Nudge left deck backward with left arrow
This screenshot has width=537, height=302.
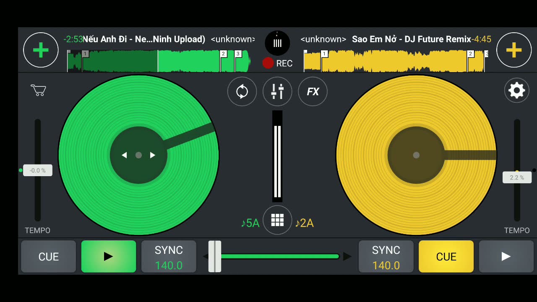(124, 155)
